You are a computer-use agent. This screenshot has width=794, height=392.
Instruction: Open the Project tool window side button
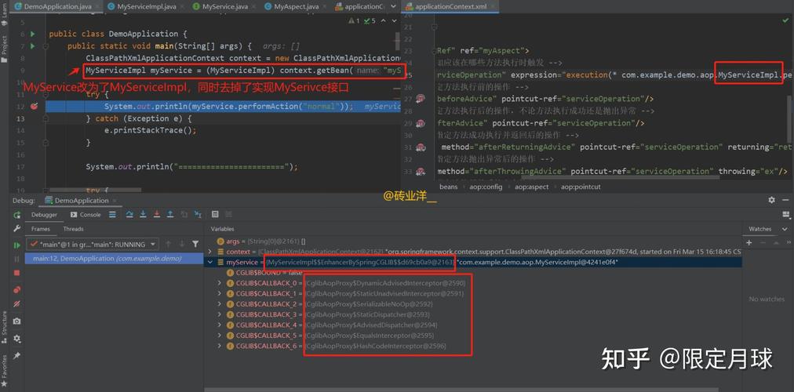(x=5, y=49)
